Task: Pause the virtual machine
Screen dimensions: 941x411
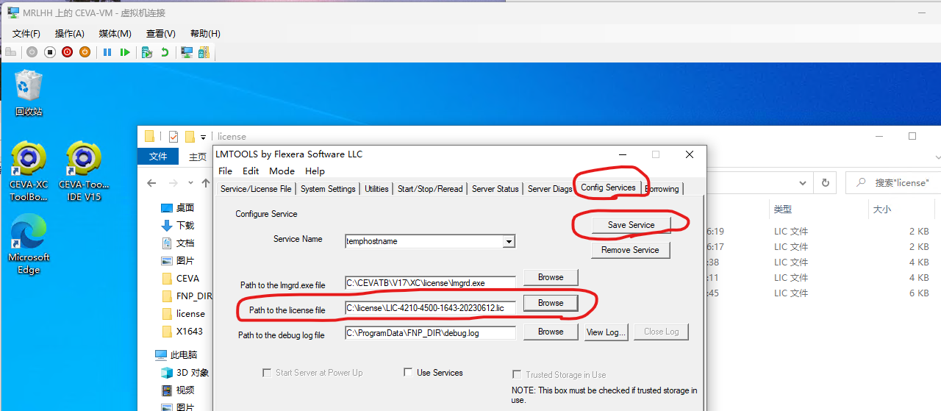Action: pyautogui.click(x=107, y=52)
